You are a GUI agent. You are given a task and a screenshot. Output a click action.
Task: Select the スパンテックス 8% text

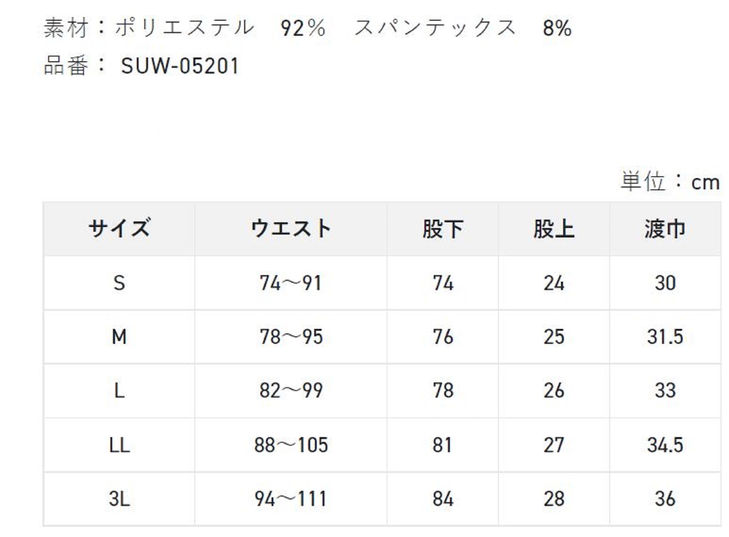pyautogui.click(x=463, y=28)
